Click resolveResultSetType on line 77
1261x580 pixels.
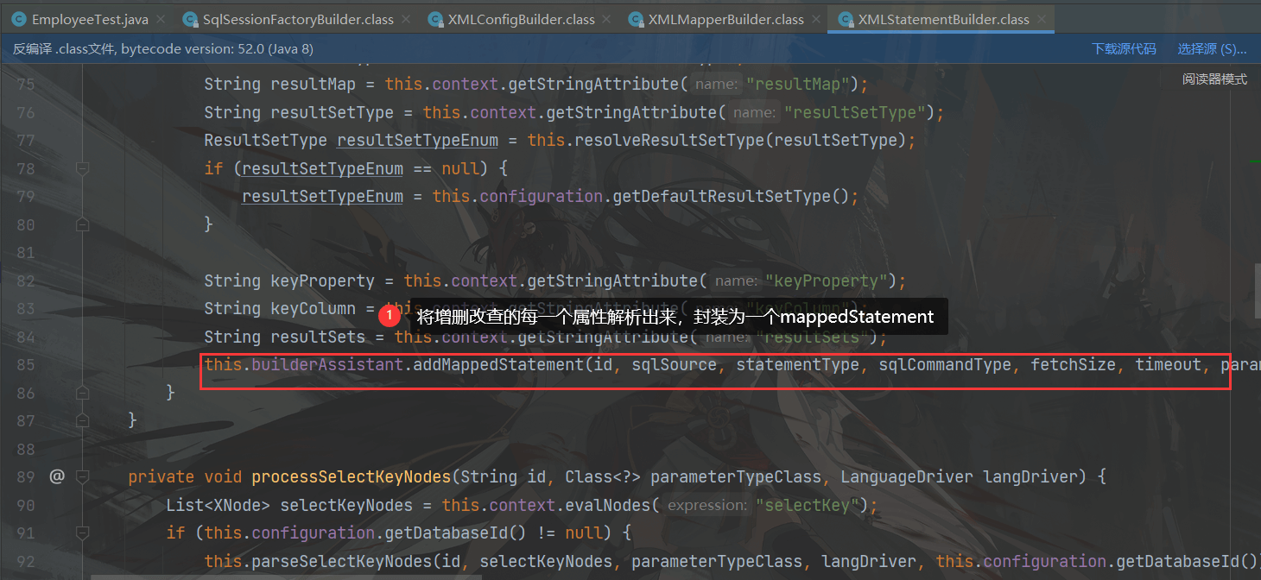[666, 141]
